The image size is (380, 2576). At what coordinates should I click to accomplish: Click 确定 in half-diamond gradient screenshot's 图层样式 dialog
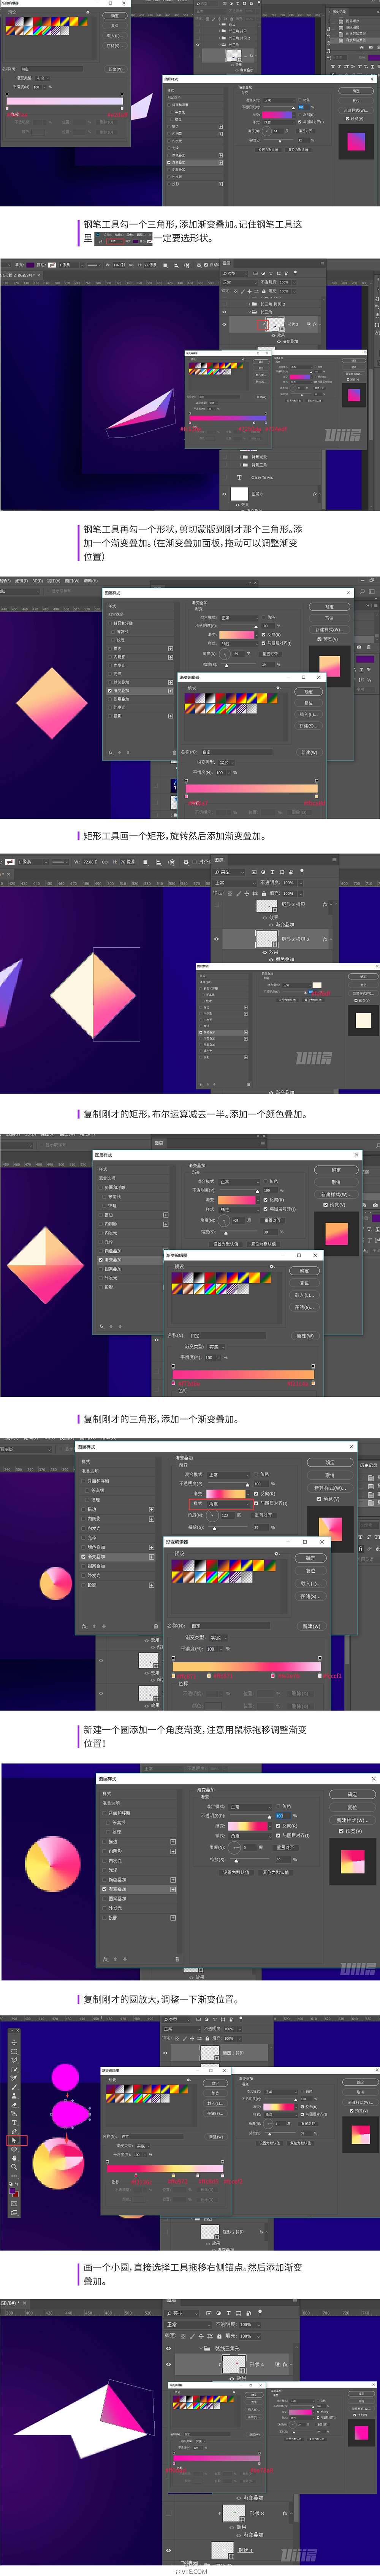[x=336, y=1170]
